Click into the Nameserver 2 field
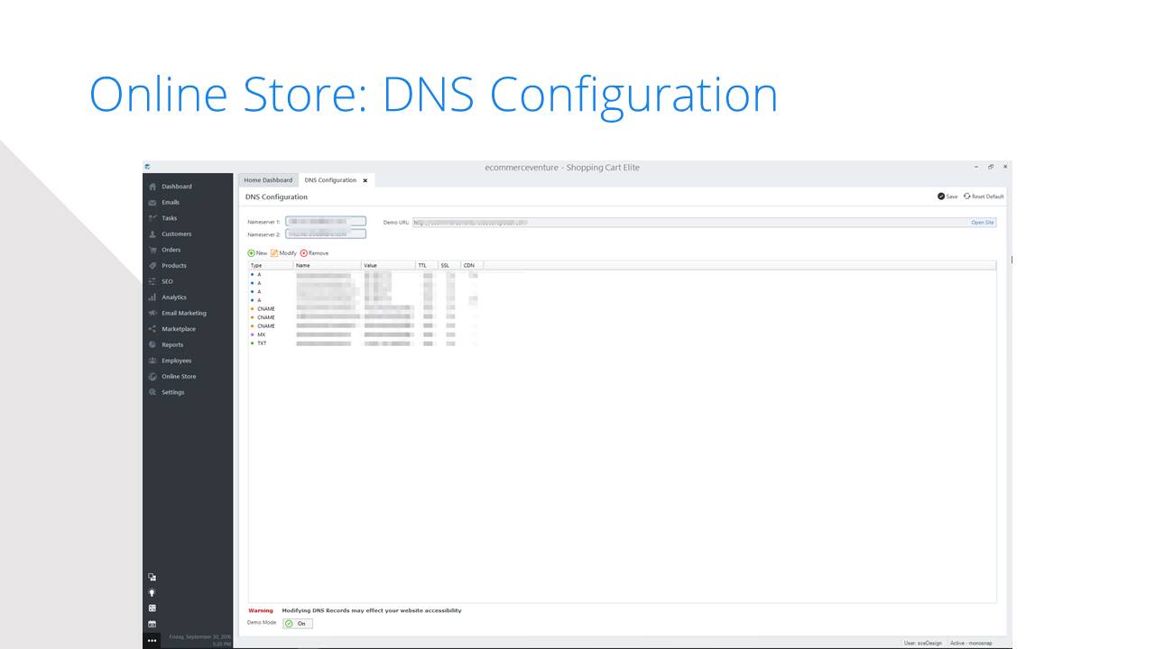 click(x=326, y=233)
